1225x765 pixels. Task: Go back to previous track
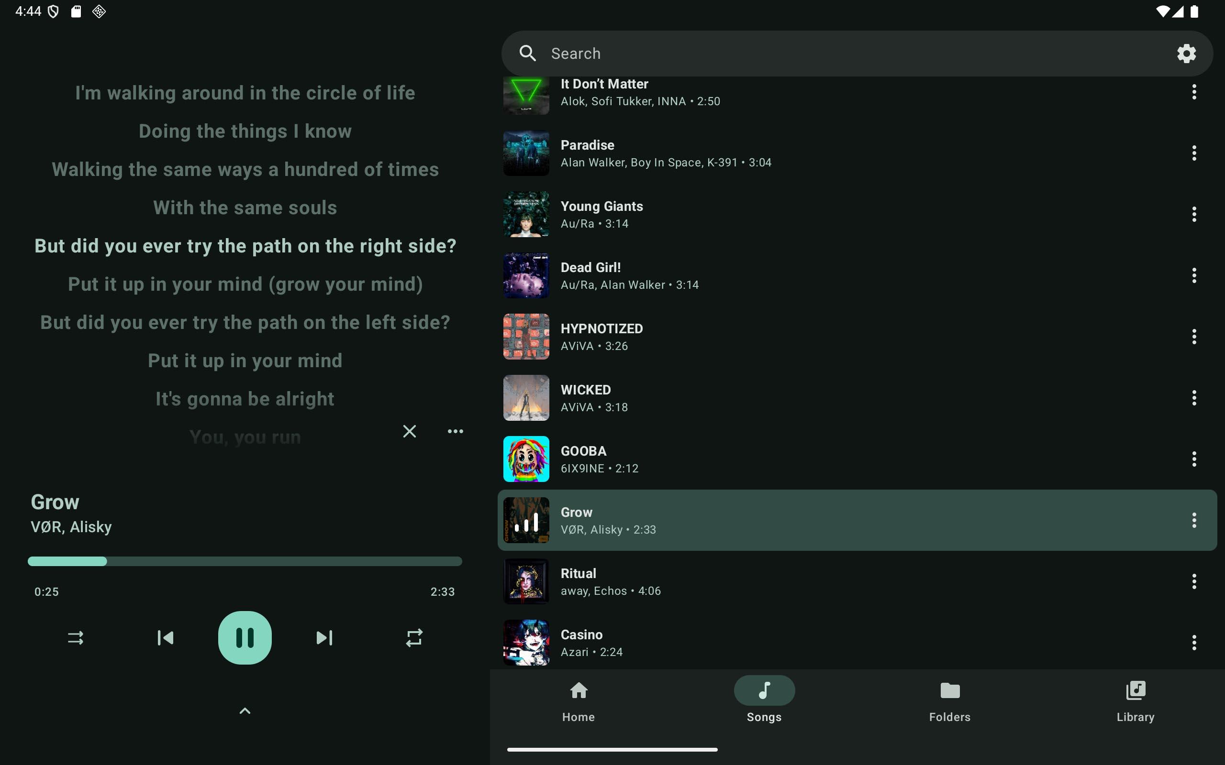click(x=166, y=637)
